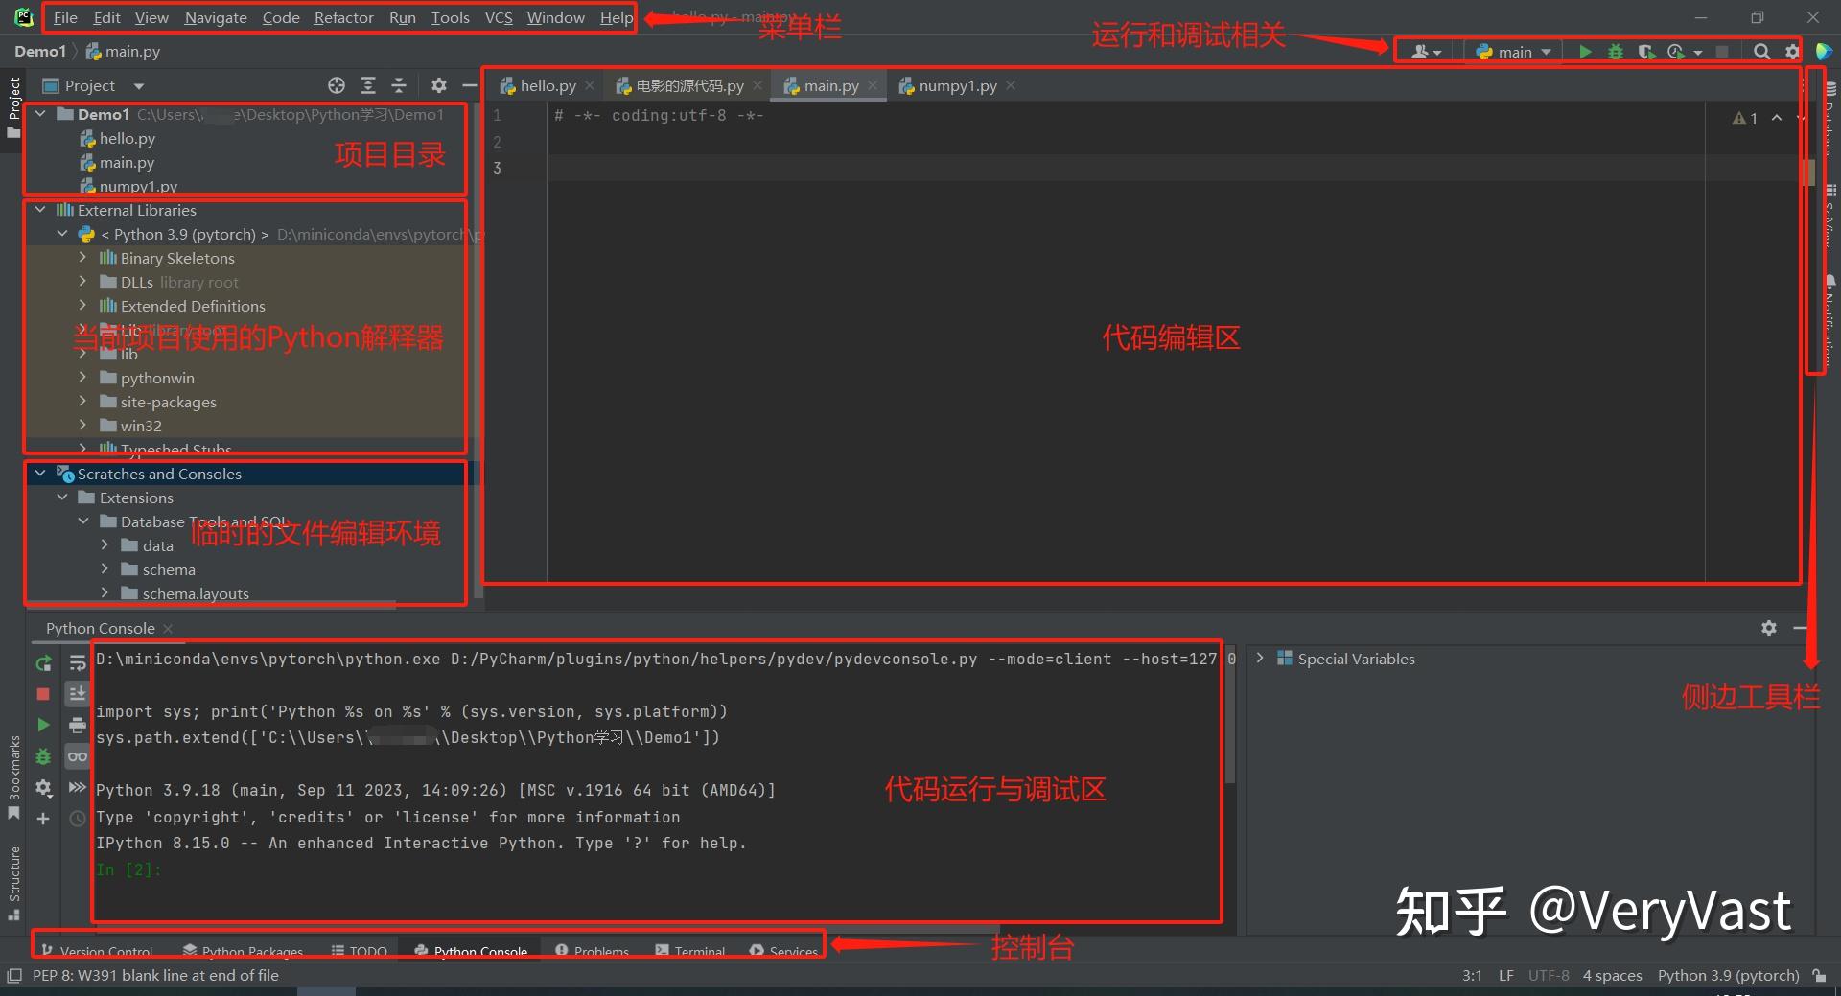
Task: Run the current main configuration
Action: (1585, 52)
